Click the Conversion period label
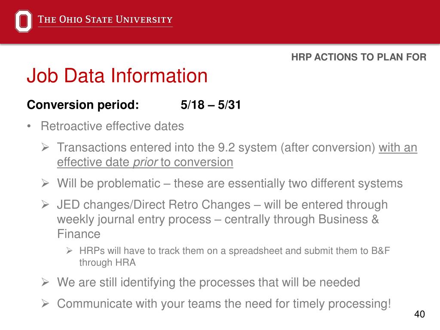The image size is (440, 330). click(x=83, y=105)
